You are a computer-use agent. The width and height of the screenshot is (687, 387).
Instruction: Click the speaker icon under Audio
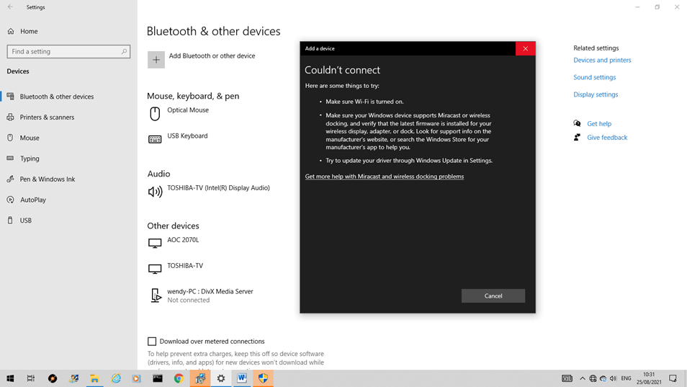[155, 192]
